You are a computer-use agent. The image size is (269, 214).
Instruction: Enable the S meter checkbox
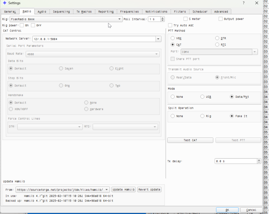coord(185,19)
